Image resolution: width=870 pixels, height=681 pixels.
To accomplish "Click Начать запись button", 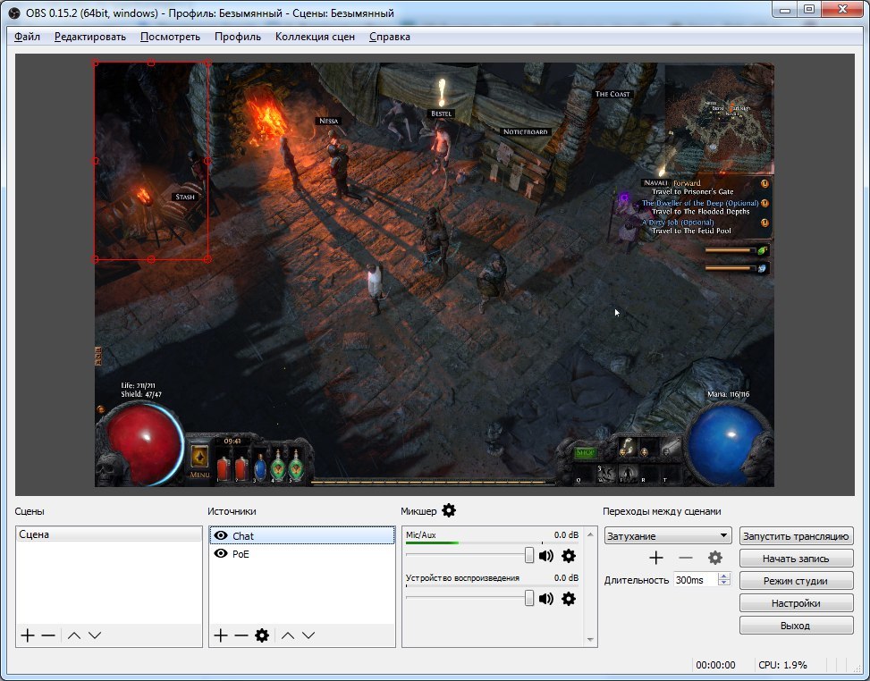I will 796,559.
